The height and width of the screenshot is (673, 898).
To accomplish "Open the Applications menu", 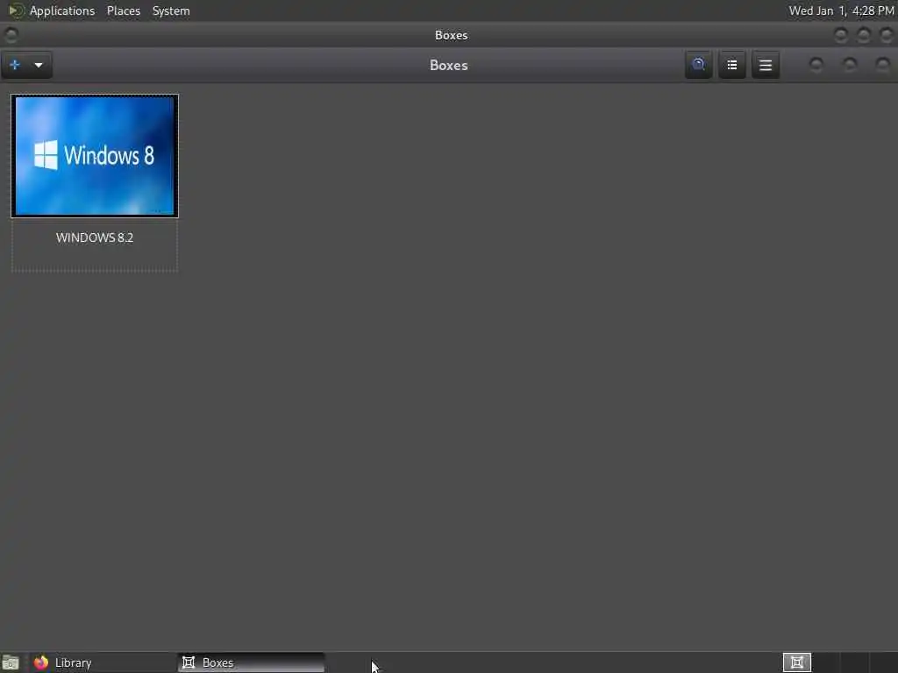I will pyautogui.click(x=62, y=11).
